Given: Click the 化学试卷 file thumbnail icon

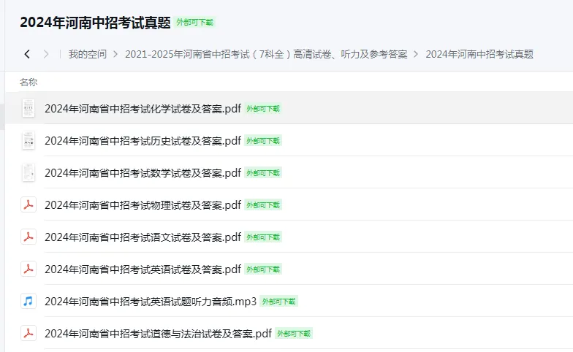Looking at the screenshot, I should [28, 108].
